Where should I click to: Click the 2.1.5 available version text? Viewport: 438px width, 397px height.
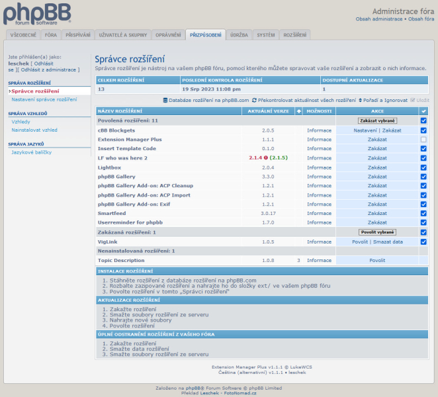[279, 158]
